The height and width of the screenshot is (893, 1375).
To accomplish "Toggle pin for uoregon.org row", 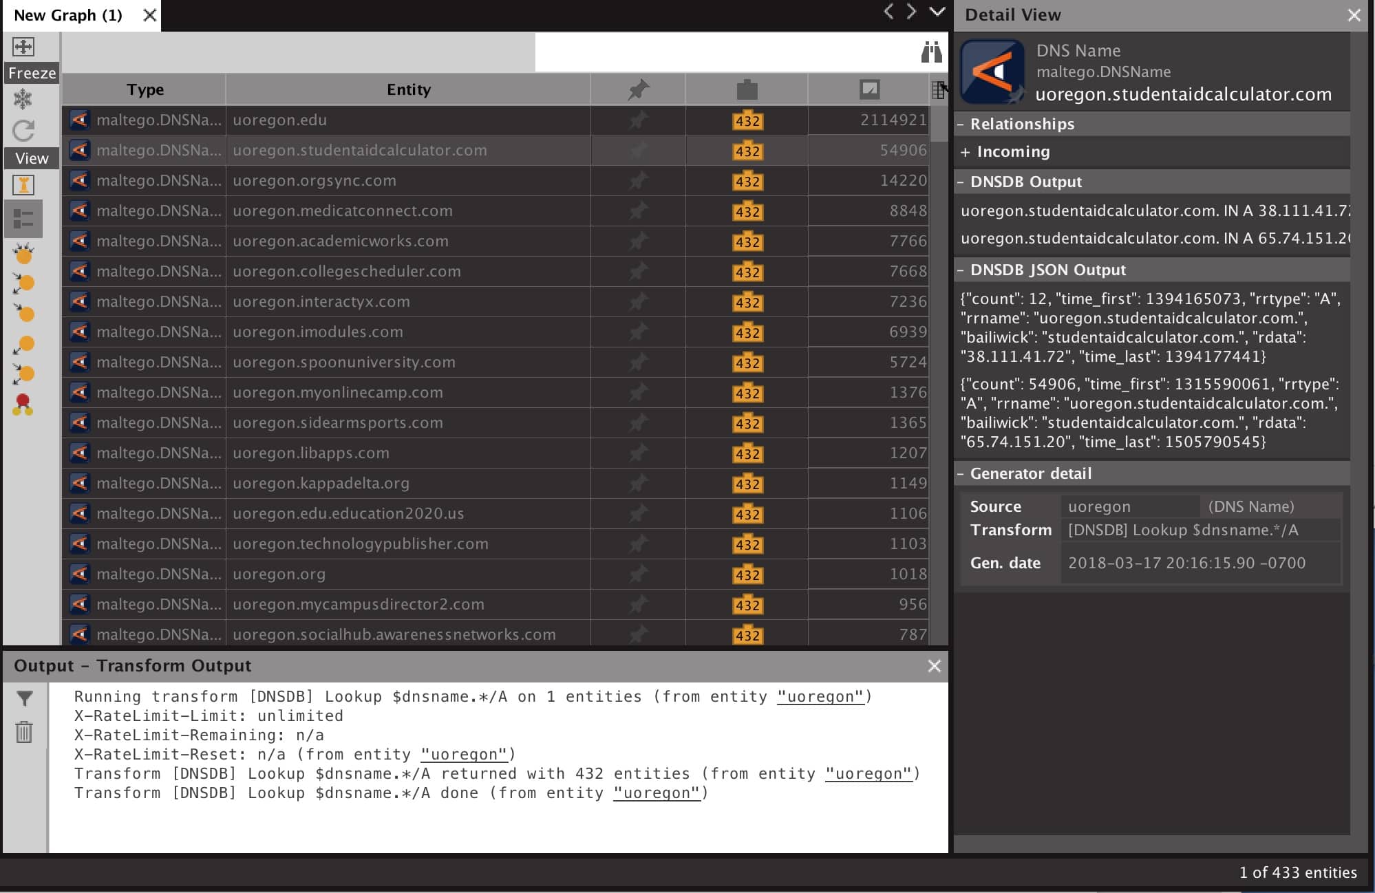I will pos(638,574).
